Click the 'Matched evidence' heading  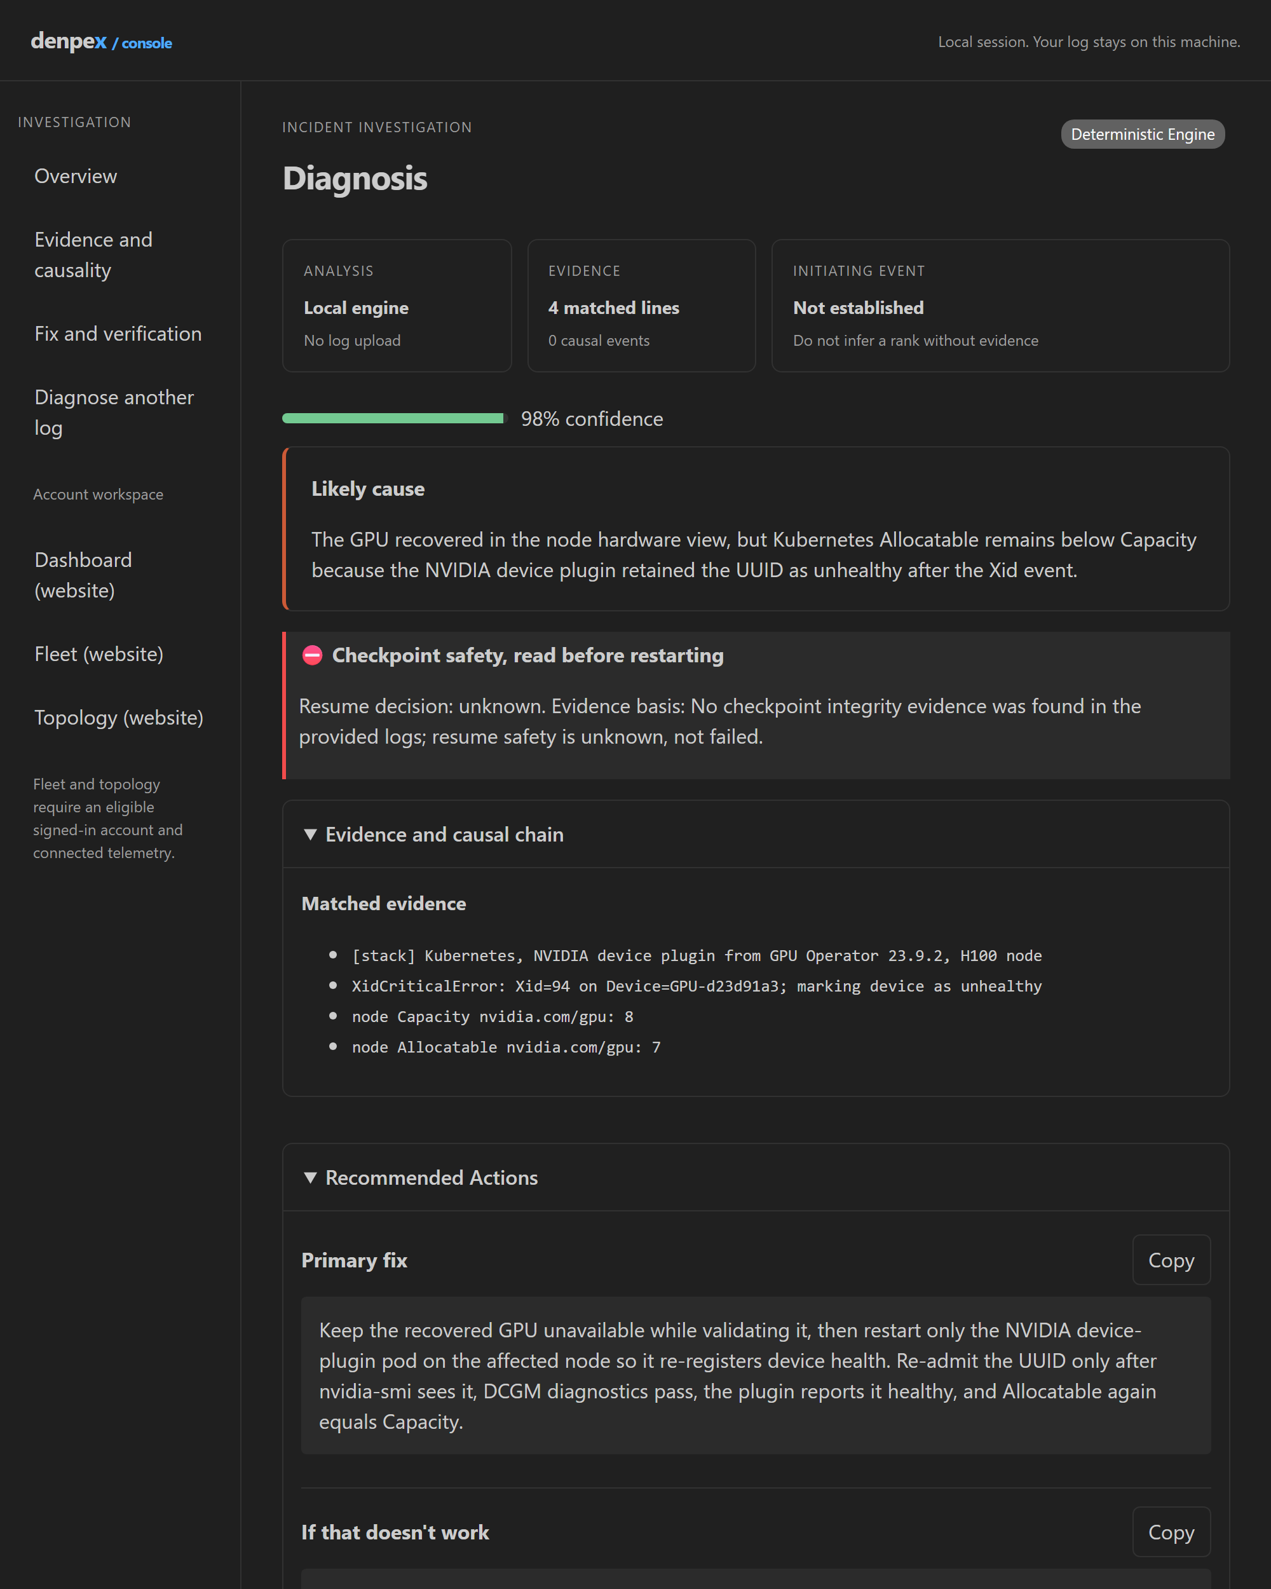coord(383,904)
